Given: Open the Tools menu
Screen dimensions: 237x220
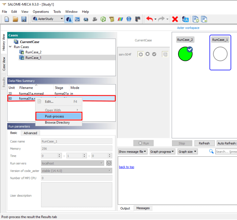Looking at the screenshot, I should click(57, 12).
